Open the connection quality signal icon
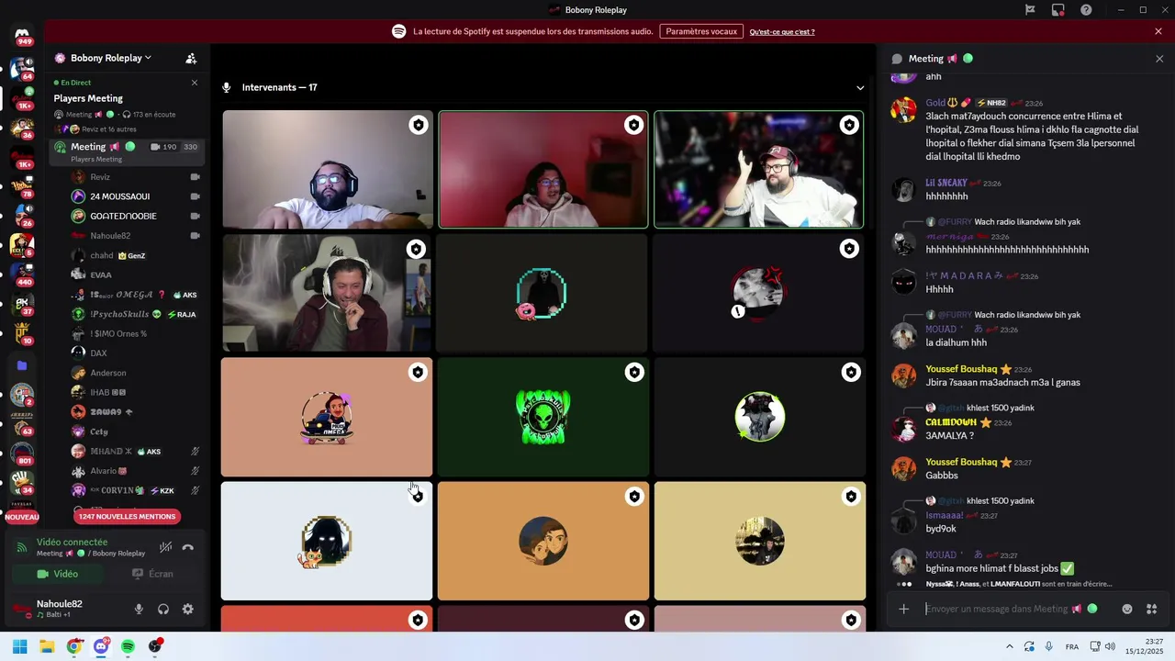Image resolution: width=1175 pixels, height=661 pixels. tap(22, 547)
